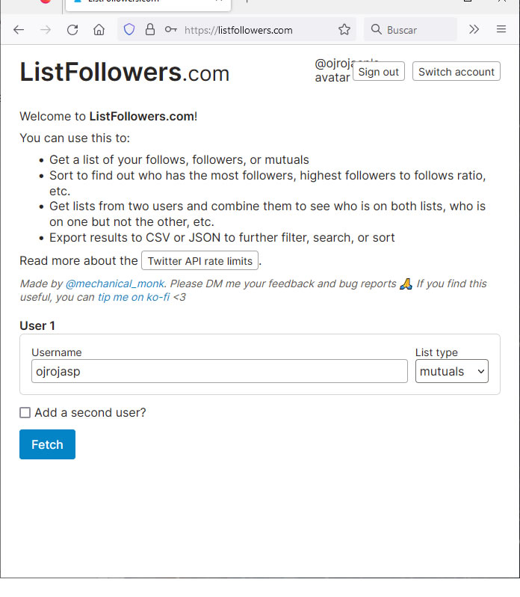Open the browser home page icon
520x597 pixels.
point(99,30)
